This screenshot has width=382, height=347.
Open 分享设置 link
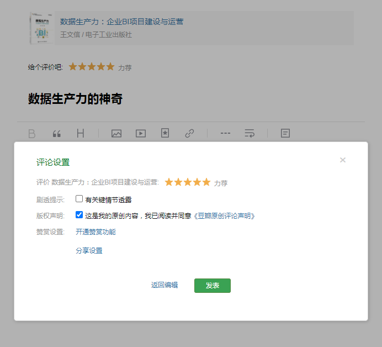pyautogui.click(x=89, y=251)
